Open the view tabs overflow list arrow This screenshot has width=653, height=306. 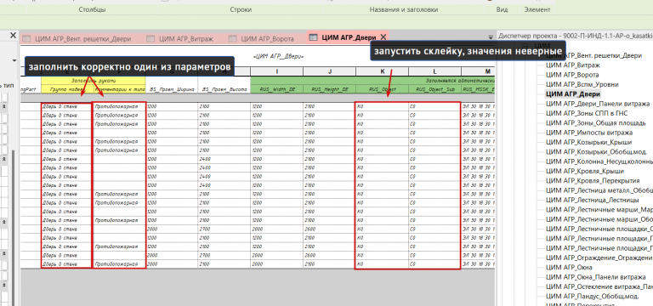[491, 37]
